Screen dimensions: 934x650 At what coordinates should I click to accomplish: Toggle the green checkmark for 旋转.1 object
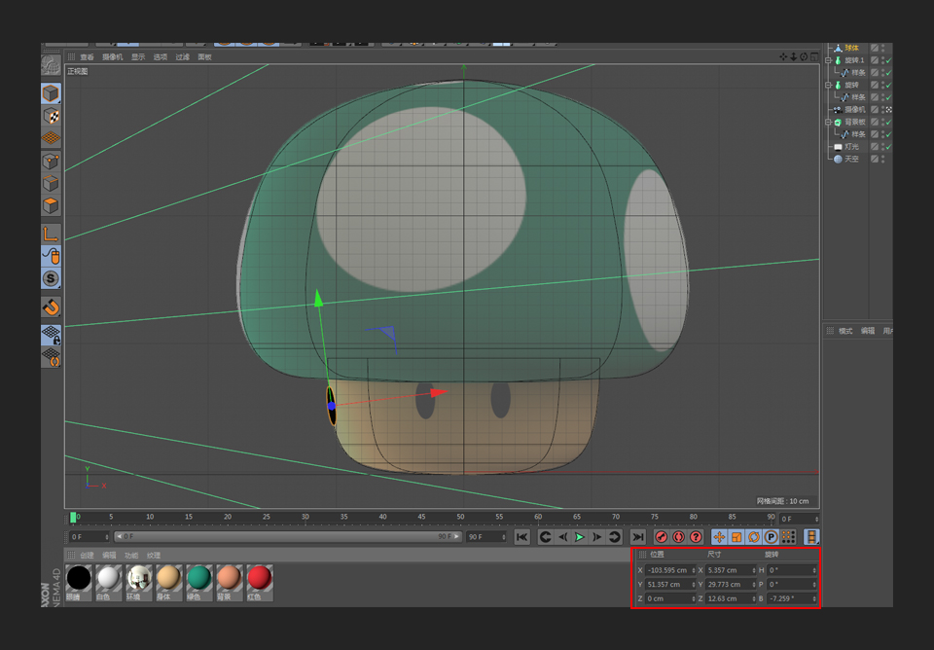pyautogui.click(x=888, y=60)
